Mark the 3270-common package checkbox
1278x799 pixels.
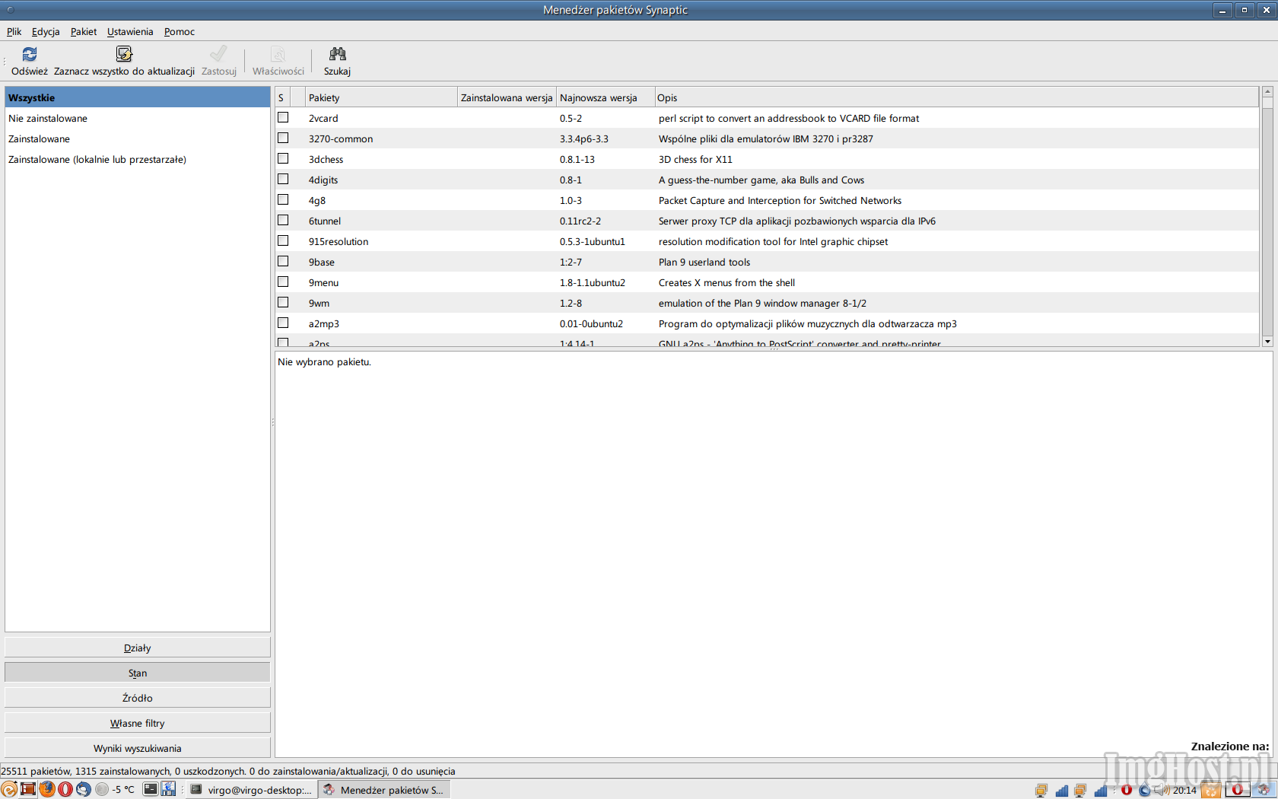[283, 138]
